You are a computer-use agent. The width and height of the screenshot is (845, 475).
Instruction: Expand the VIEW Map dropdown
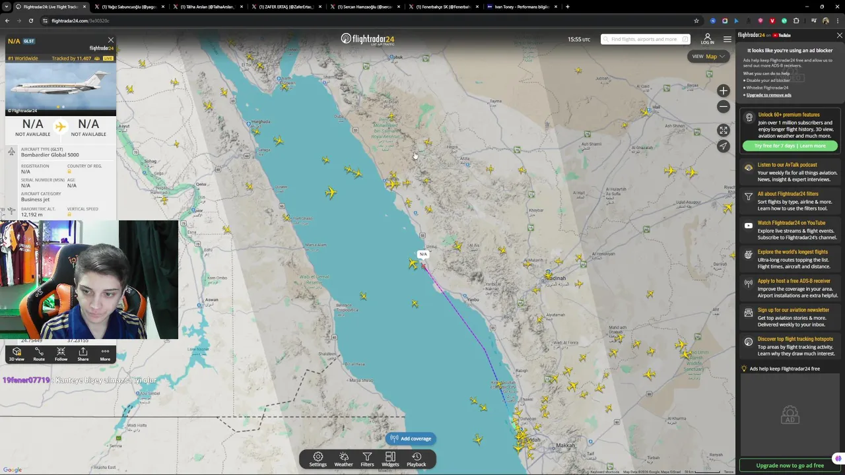point(708,57)
